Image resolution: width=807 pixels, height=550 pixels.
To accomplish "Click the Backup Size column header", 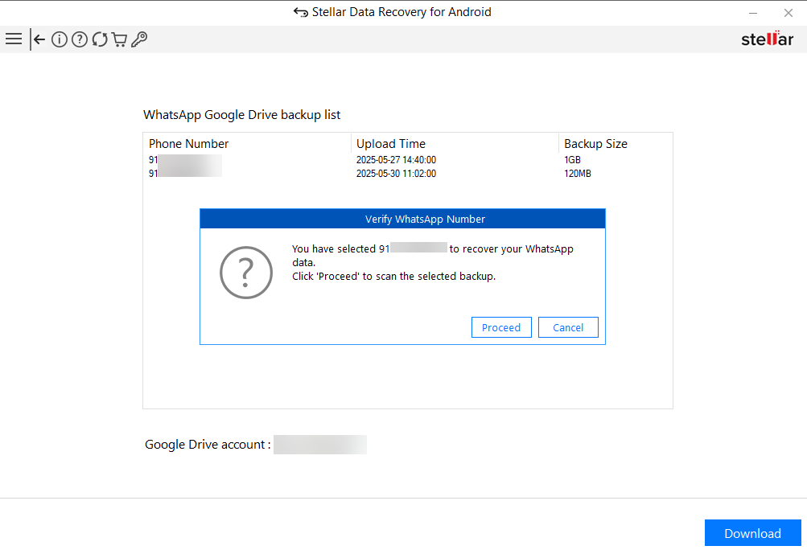I will click(x=595, y=144).
